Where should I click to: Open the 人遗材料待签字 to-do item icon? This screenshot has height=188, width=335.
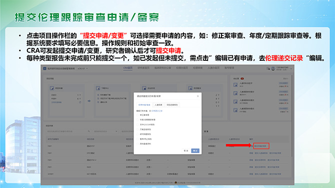click(x=235, y=85)
